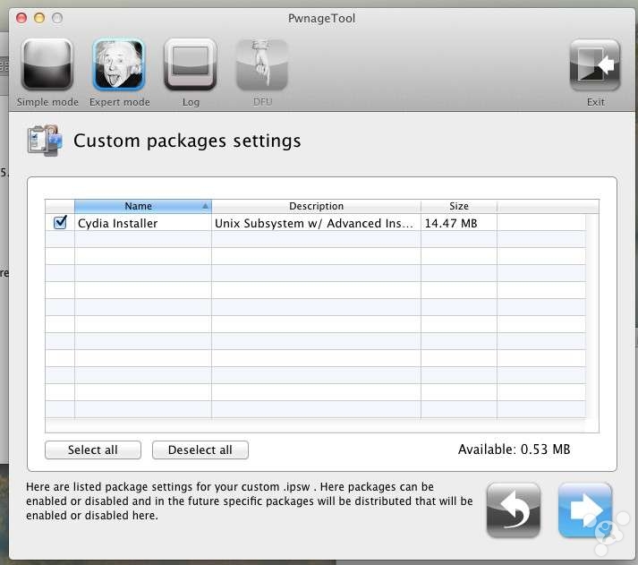Viewport: 638px width, 565px height.
Task: Click the Select all button
Action: click(93, 449)
